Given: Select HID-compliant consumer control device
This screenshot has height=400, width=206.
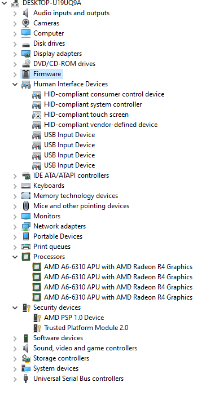Looking at the screenshot, I should (104, 94).
